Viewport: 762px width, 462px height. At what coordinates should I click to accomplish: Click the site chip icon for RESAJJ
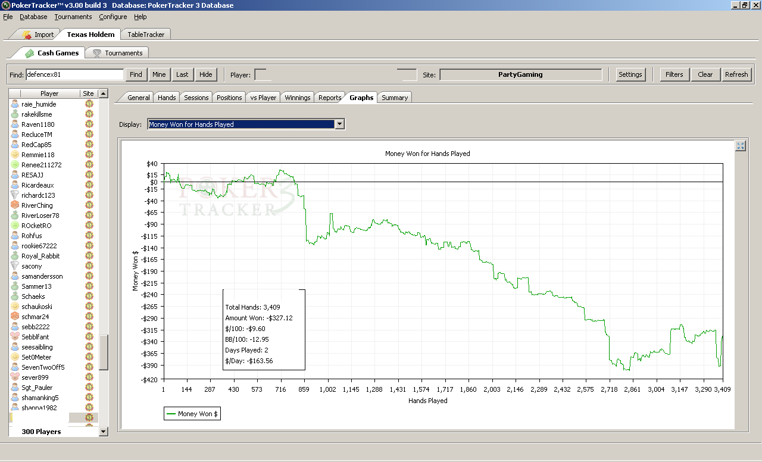coord(89,175)
